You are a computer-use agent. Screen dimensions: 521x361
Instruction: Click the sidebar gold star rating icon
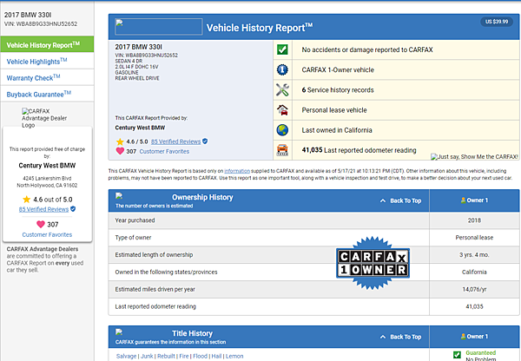tap(26, 200)
